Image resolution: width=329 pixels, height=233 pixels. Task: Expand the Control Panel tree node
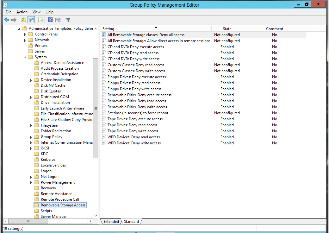pos(25,34)
